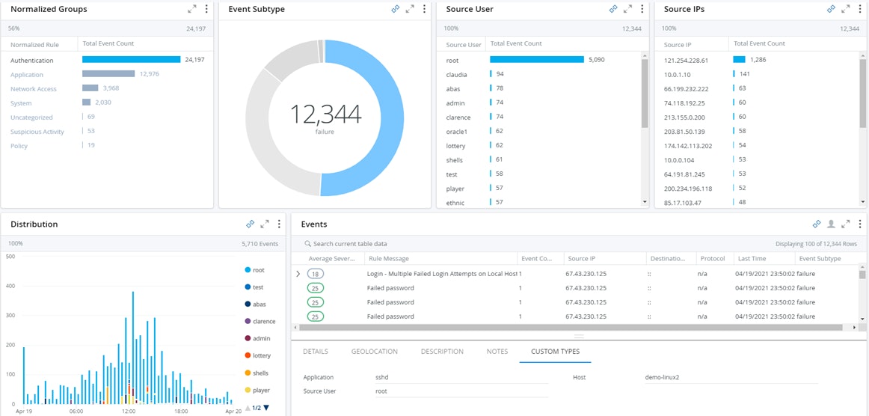Click the link icon on Source User widget

(x=613, y=9)
